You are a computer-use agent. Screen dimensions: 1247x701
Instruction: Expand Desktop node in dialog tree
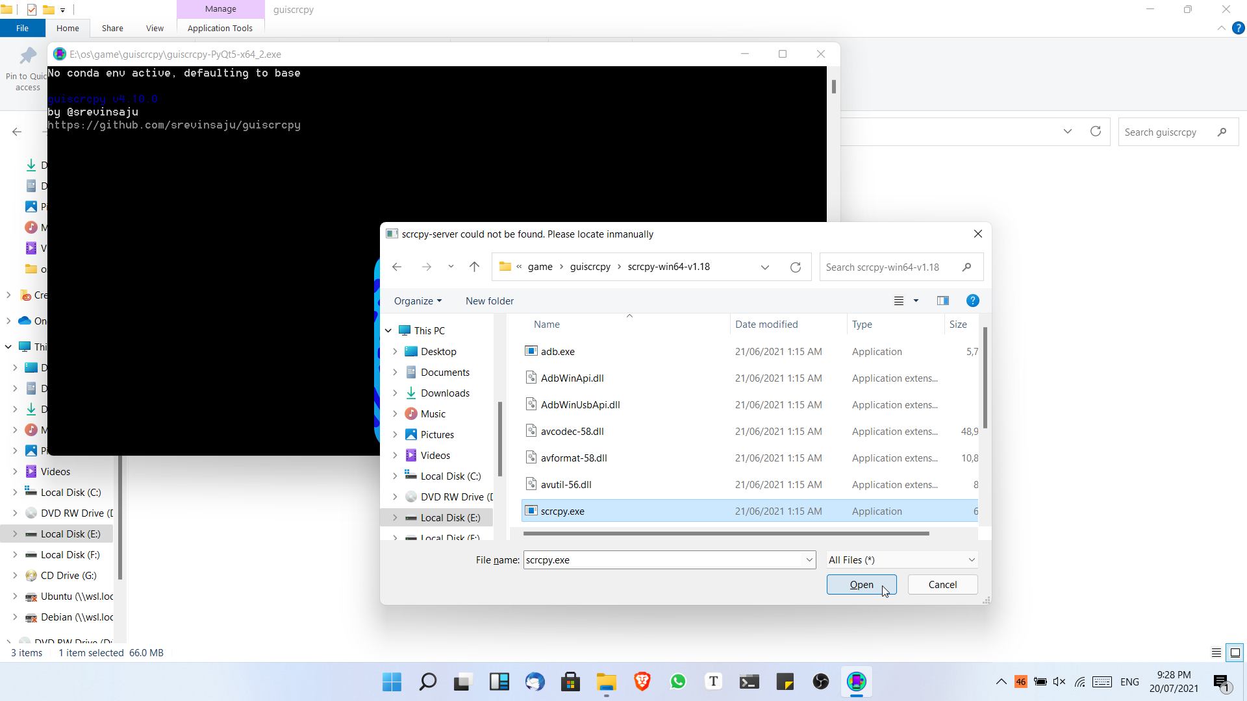[x=395, y=351]
